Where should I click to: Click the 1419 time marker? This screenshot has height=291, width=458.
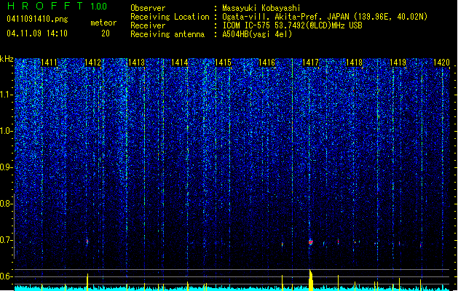click(x=398, y=63)
